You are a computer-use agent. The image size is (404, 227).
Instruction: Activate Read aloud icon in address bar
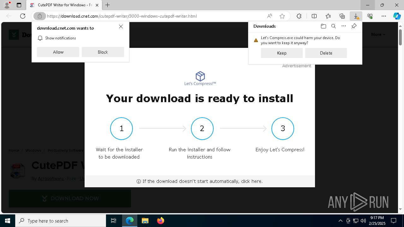[270, 16]
